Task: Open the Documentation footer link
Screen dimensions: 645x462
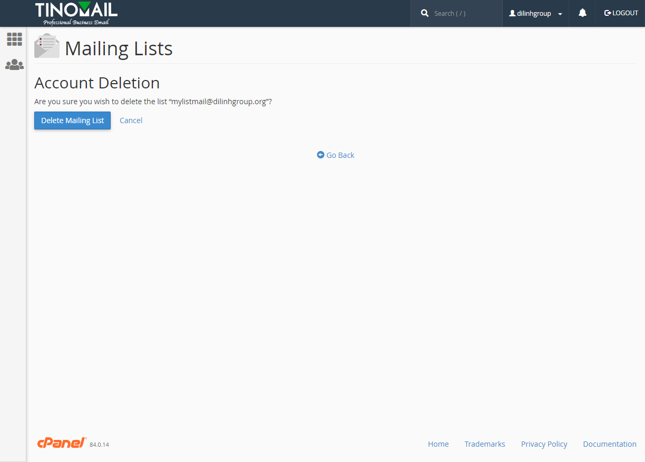Action: [610, 444]
